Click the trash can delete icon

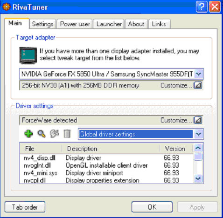pyautogui.click(x=67, y=134)
